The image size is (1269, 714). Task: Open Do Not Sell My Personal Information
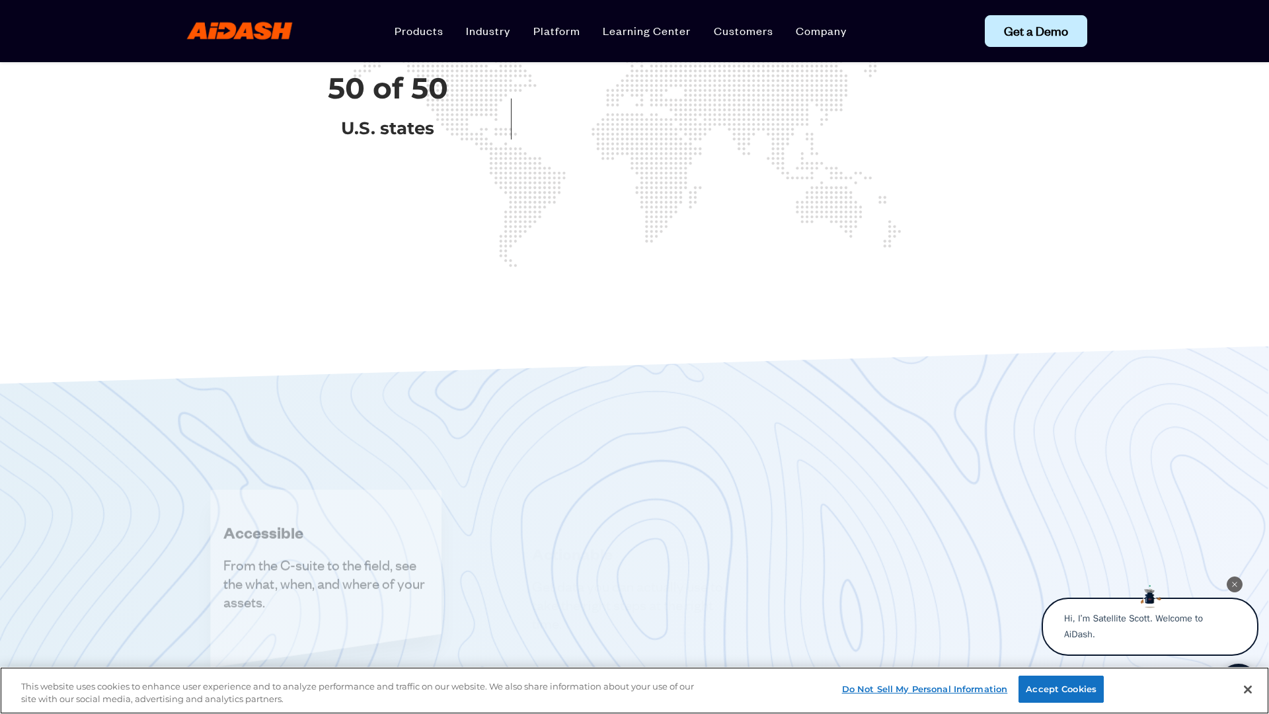coord(924,690)
